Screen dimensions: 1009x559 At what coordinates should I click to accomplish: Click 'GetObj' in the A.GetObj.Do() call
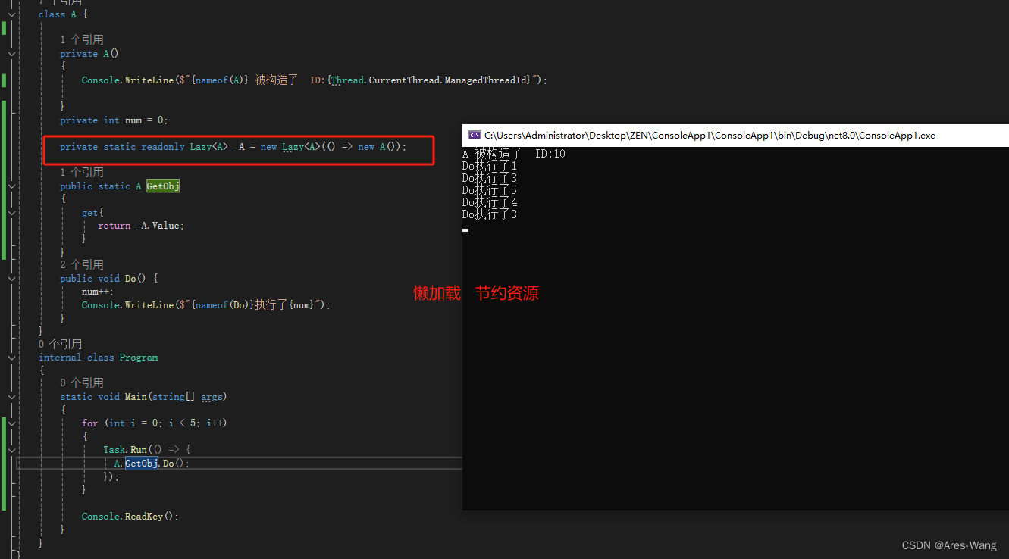141,464
